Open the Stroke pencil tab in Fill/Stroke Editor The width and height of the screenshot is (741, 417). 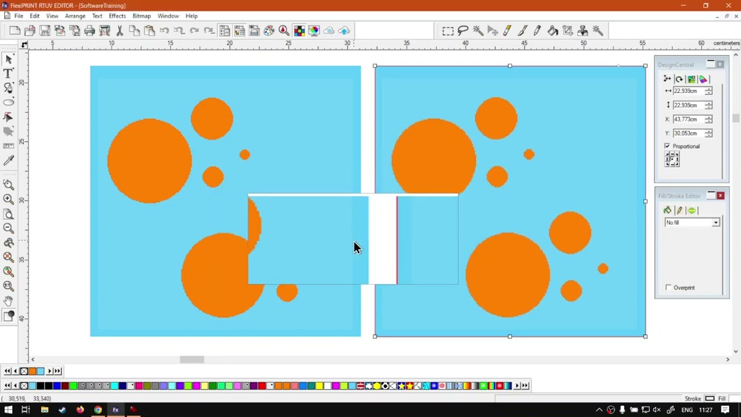[x=679, y=210]
